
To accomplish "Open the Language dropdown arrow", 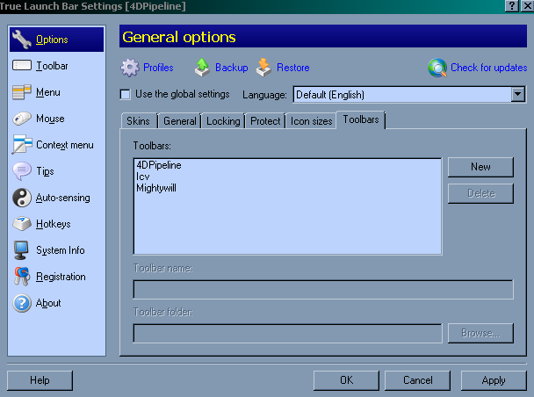I will 517,94.
